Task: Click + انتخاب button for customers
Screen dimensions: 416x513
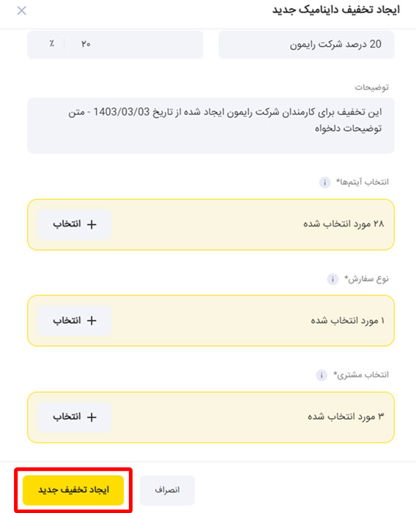Action: (x=75, y=417)
